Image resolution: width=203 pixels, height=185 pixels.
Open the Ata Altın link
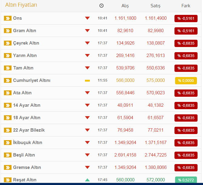22,93
